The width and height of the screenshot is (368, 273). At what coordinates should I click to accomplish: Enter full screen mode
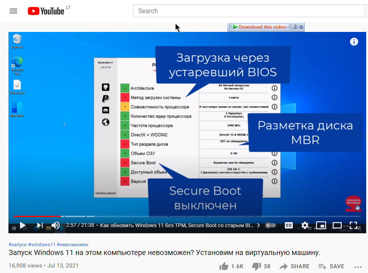coord(353,225)
